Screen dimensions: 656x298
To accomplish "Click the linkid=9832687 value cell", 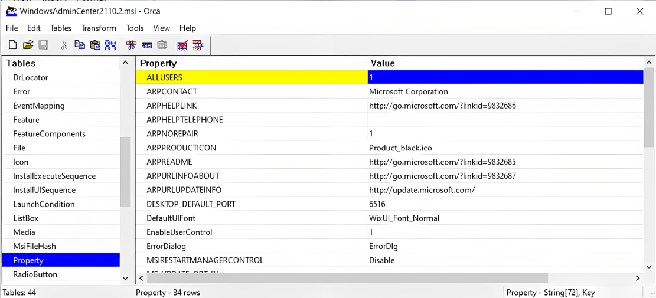I will coord(505,176).
